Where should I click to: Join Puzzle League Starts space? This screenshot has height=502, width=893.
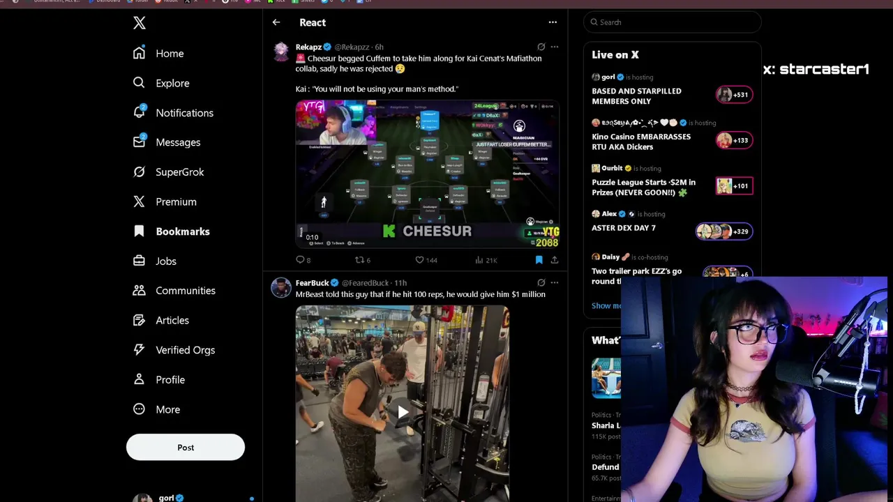[643, 187]
